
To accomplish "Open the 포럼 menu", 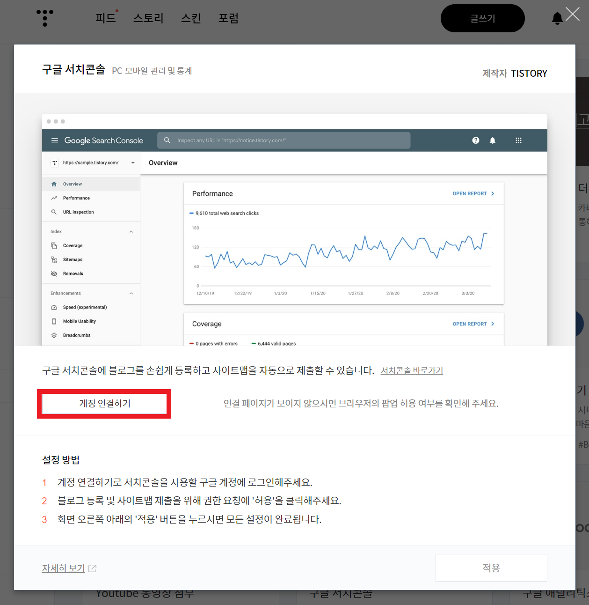I will pos(229,18).
